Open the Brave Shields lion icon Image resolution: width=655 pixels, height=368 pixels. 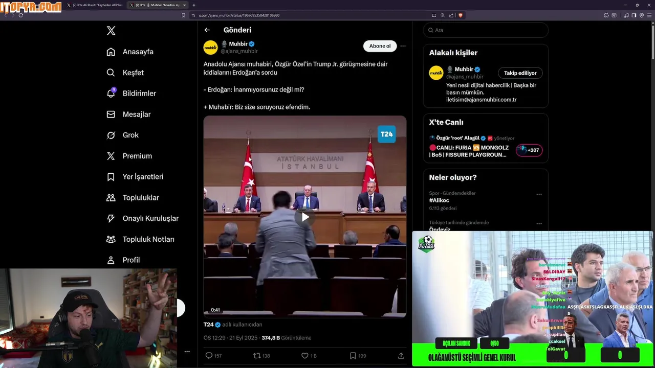pos(460,15)
